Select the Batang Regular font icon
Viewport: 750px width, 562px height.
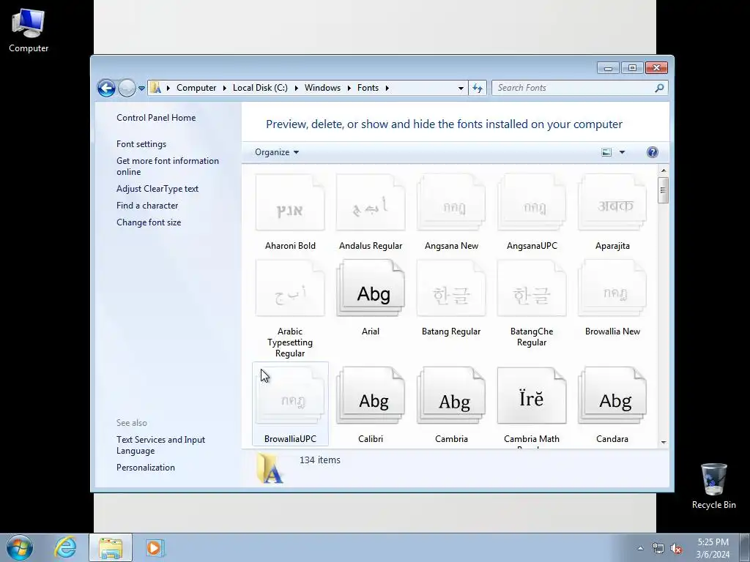click(x=451, y=288)
